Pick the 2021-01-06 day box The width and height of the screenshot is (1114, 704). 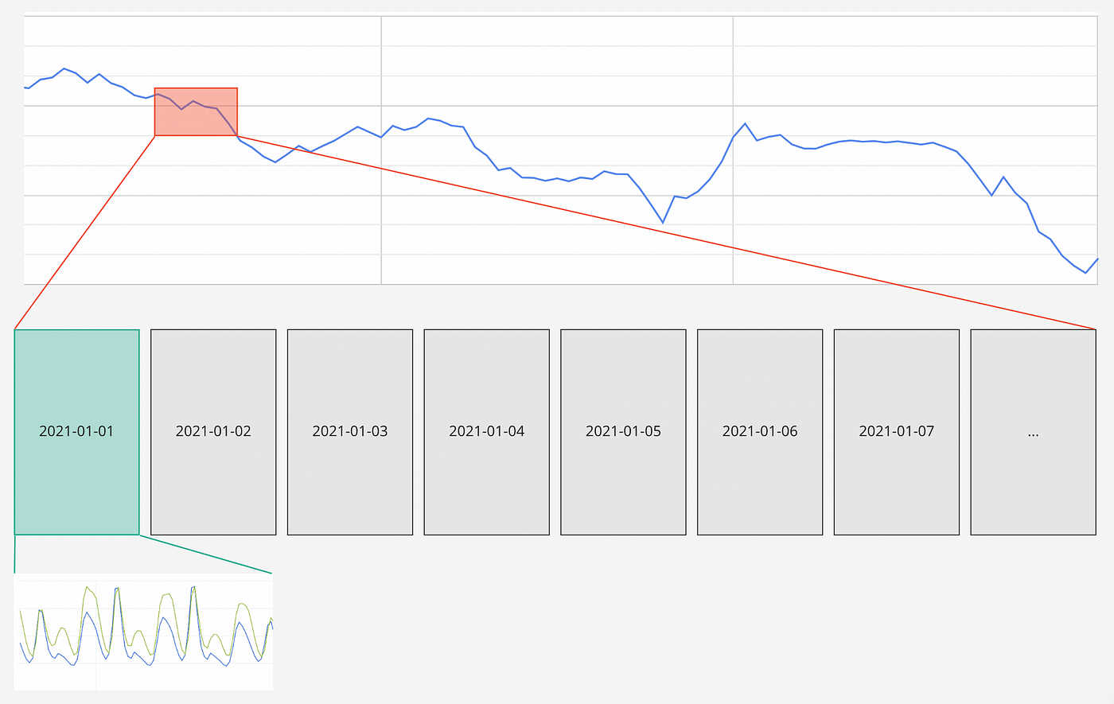tap(760, 432)
